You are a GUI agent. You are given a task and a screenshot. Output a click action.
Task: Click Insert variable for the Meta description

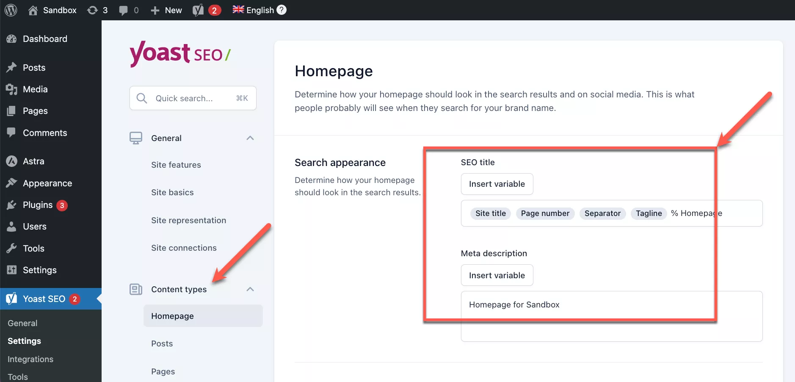coord(497,275)
